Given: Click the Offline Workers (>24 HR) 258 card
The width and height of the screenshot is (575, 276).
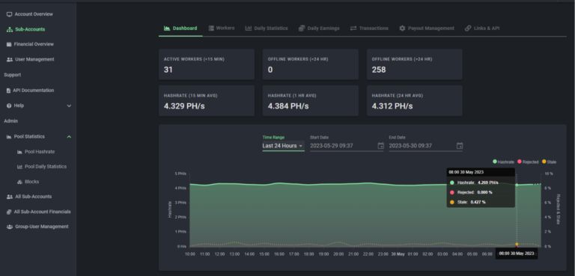Looking at the screenshot, I should point(414,64).
